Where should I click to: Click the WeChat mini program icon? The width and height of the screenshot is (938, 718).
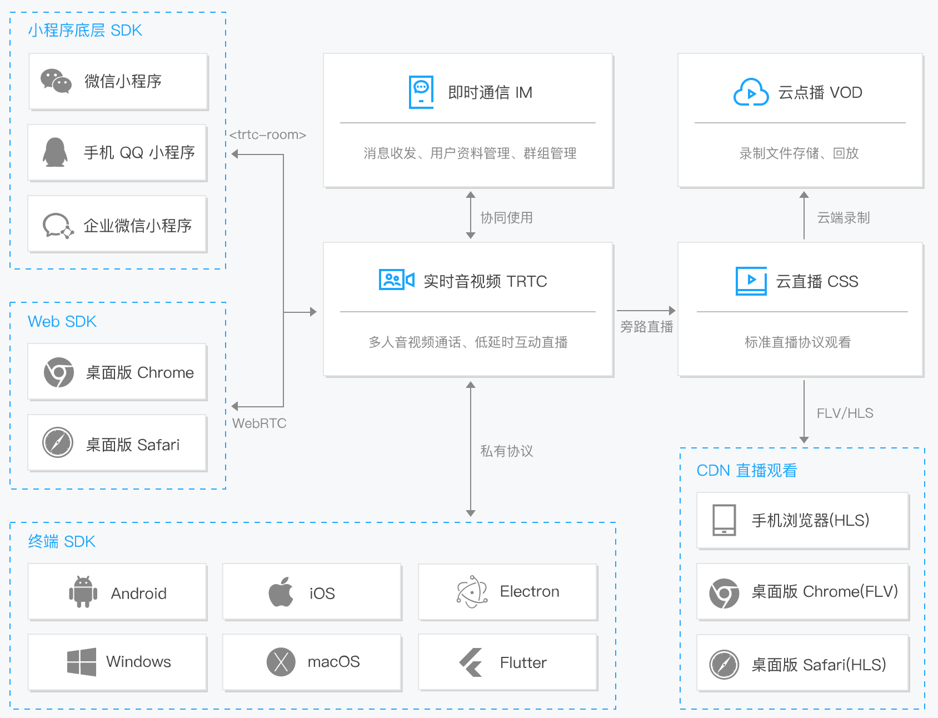tap(56, 81)
